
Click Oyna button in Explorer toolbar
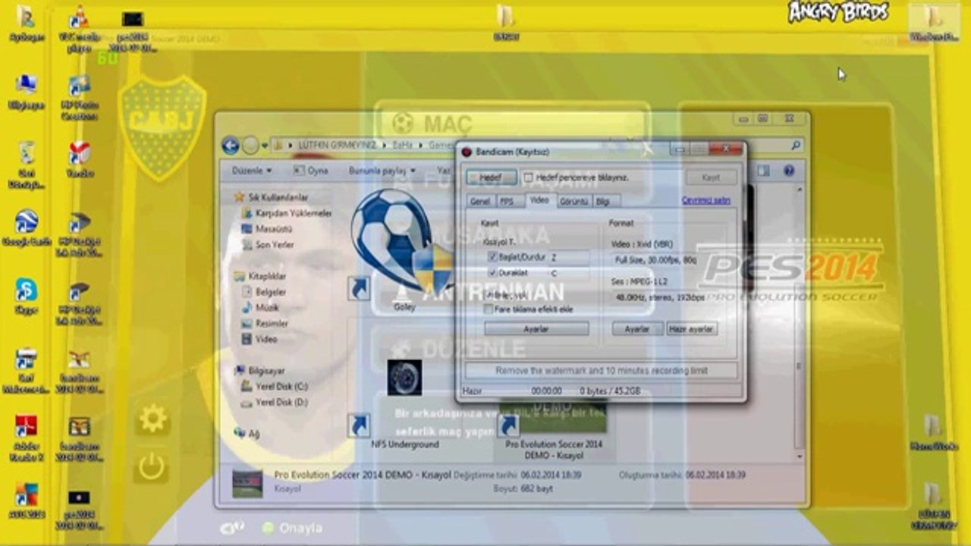(x=311, y=171)
